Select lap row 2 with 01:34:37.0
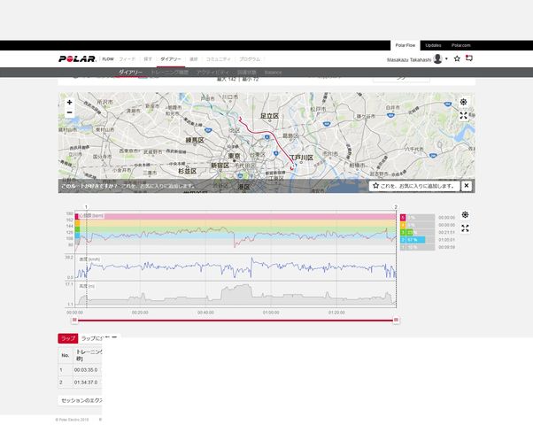 click(x=80, y=382)
